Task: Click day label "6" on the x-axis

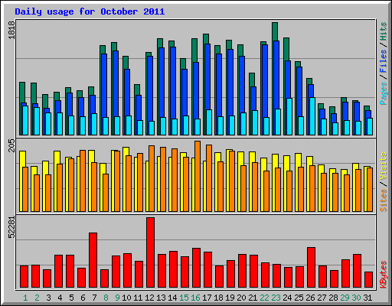Action: point(83,298)
